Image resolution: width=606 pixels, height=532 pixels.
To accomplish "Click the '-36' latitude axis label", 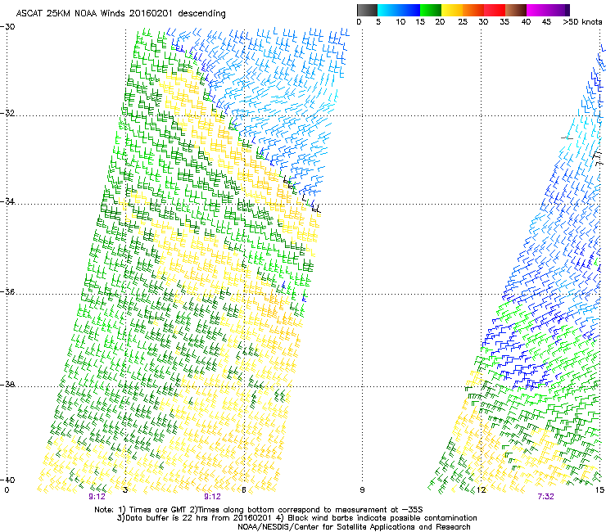I will tap(7, 291).
